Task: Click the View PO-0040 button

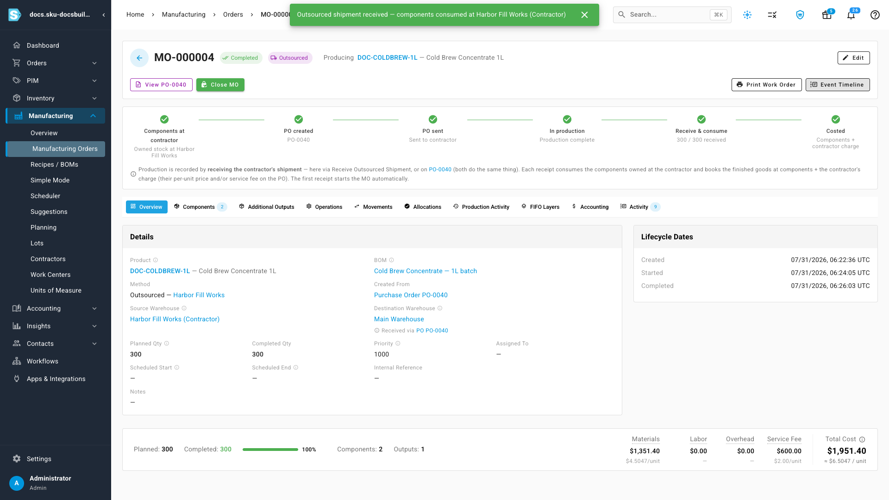Action: pyautogui.click(x=161, y=85)
